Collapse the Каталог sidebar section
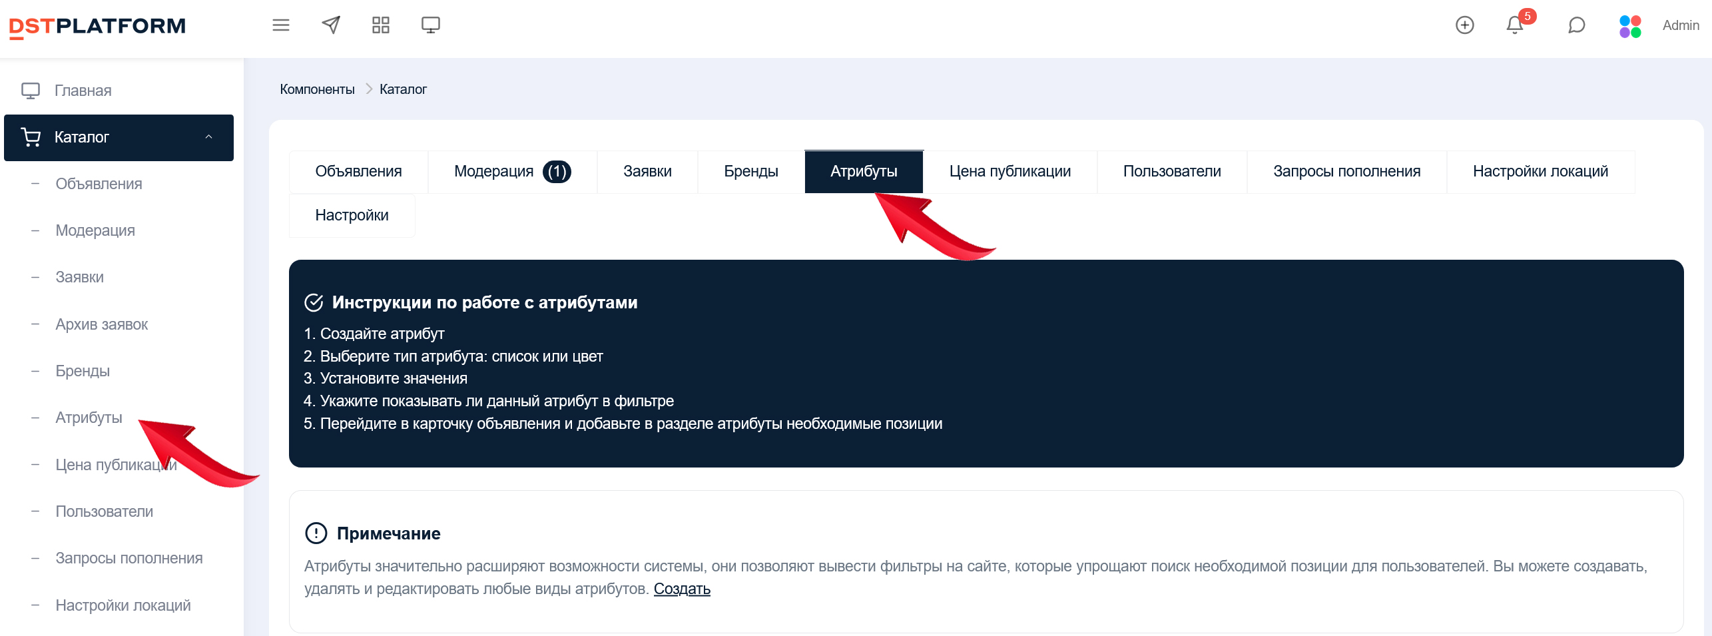 click(x=208, y=137)
